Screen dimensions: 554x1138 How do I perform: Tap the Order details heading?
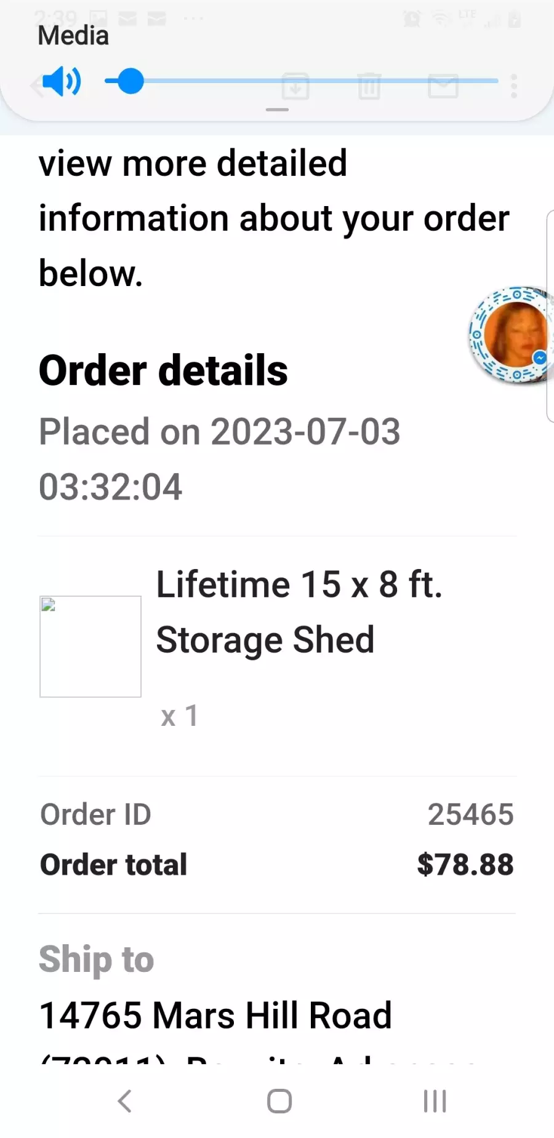(163, 370)
